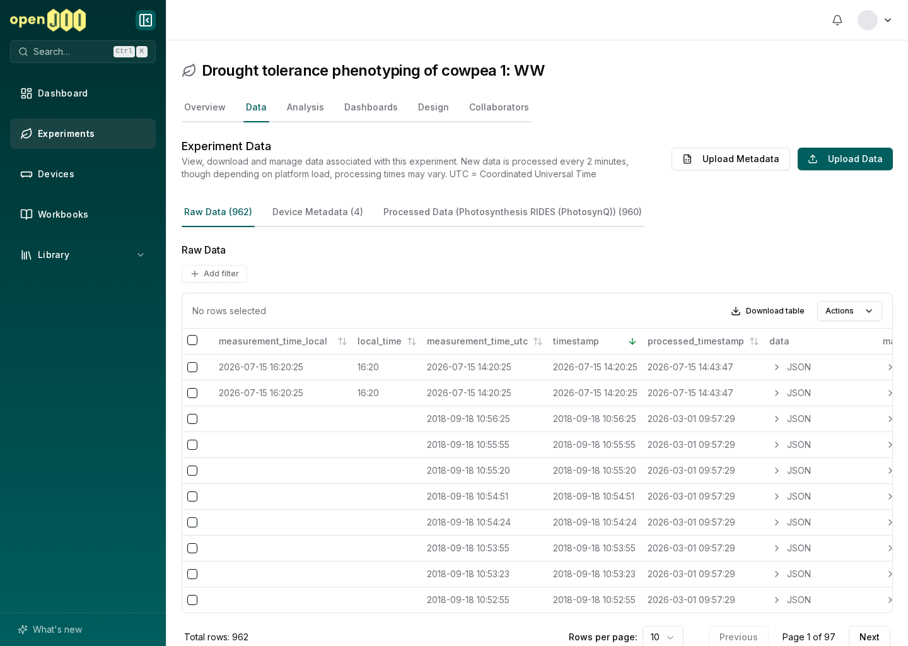Click the Upload Metadata file icon
Viewport: 908px width, 646px height.
687,159
